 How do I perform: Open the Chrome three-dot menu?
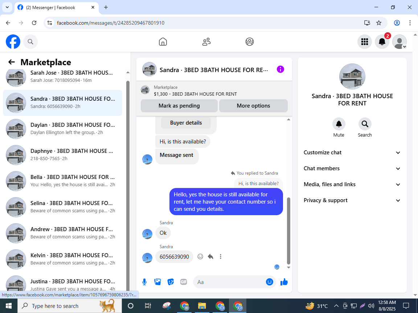point(410,23)
